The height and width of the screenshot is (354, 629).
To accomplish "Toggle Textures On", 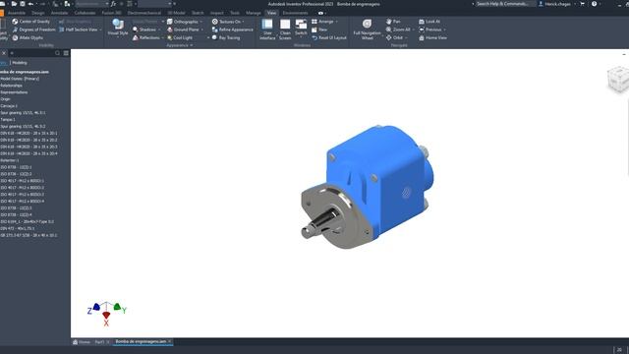I will click(x=226, y=22).
